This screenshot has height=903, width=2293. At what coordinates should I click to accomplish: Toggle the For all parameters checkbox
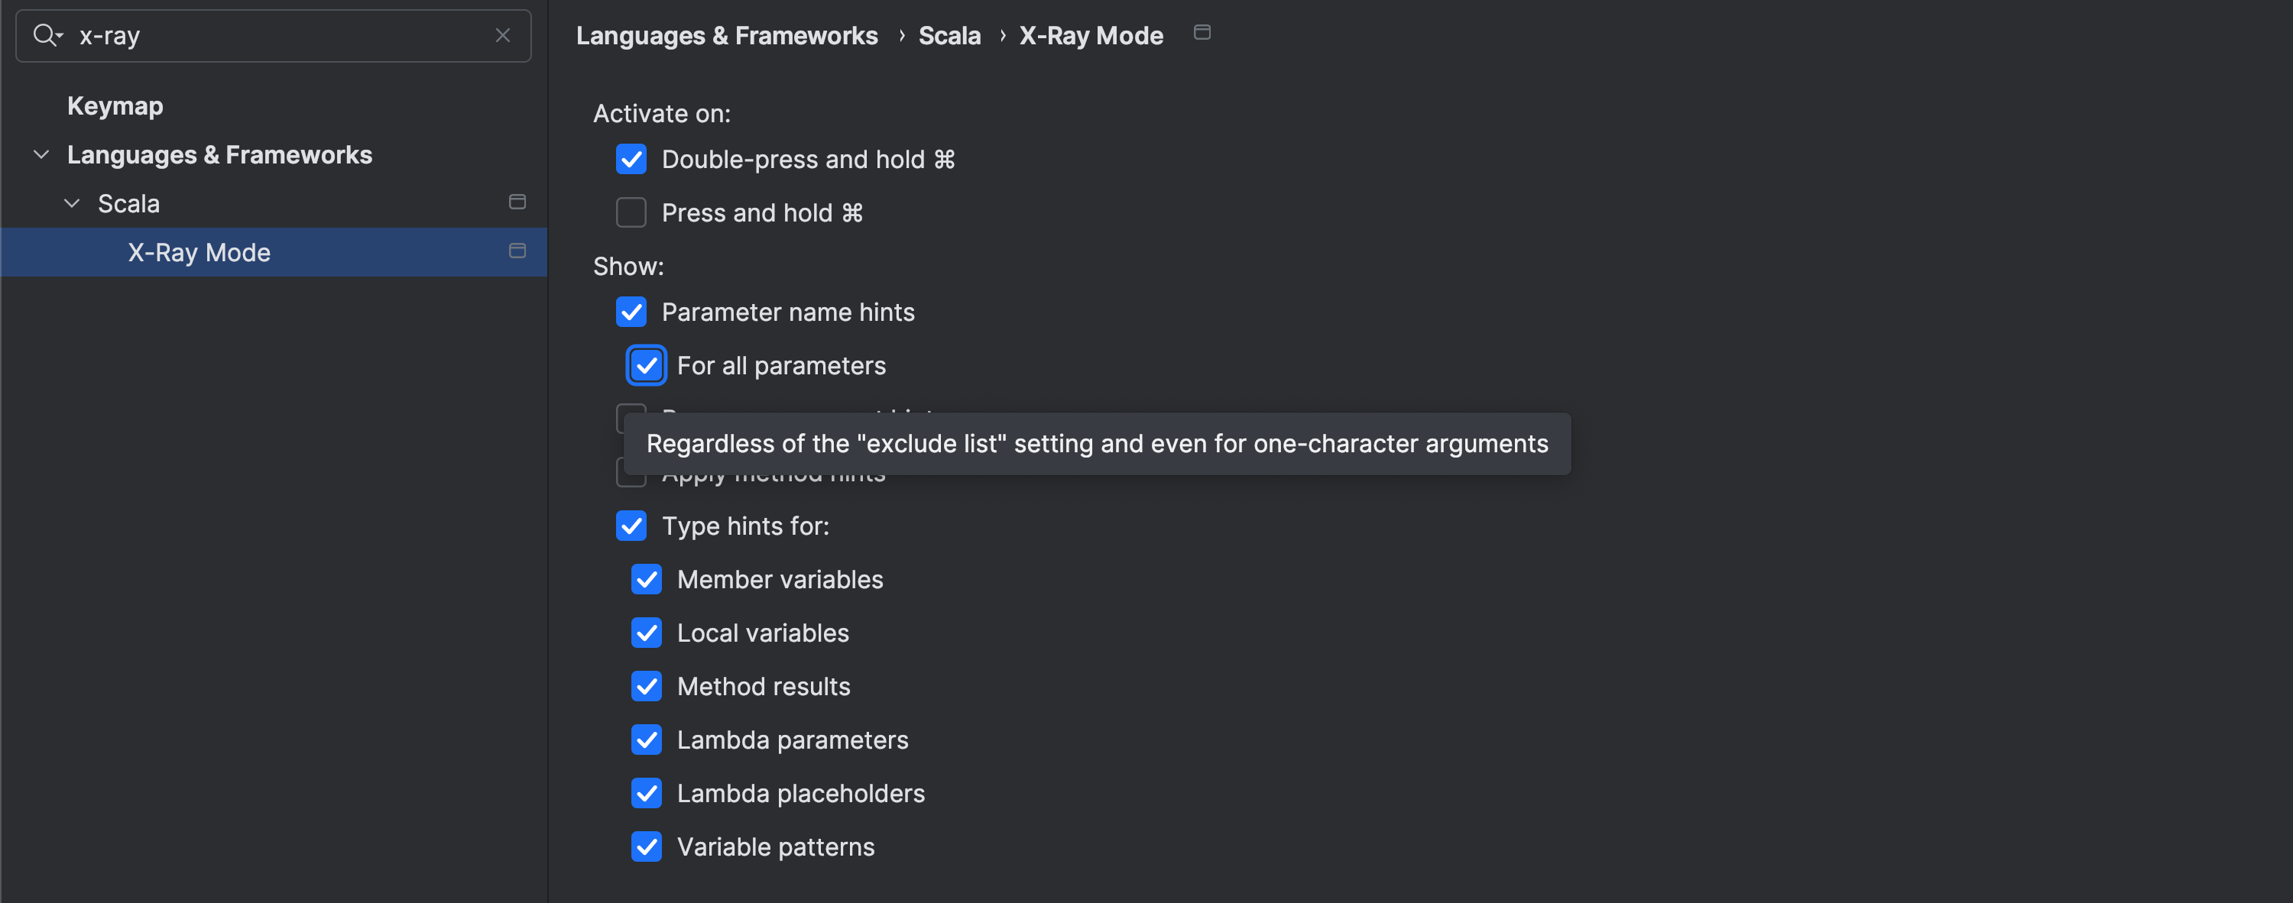646,366
